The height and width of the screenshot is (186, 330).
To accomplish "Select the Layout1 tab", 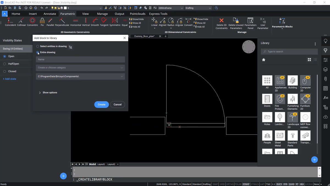I will pos(101,164).
